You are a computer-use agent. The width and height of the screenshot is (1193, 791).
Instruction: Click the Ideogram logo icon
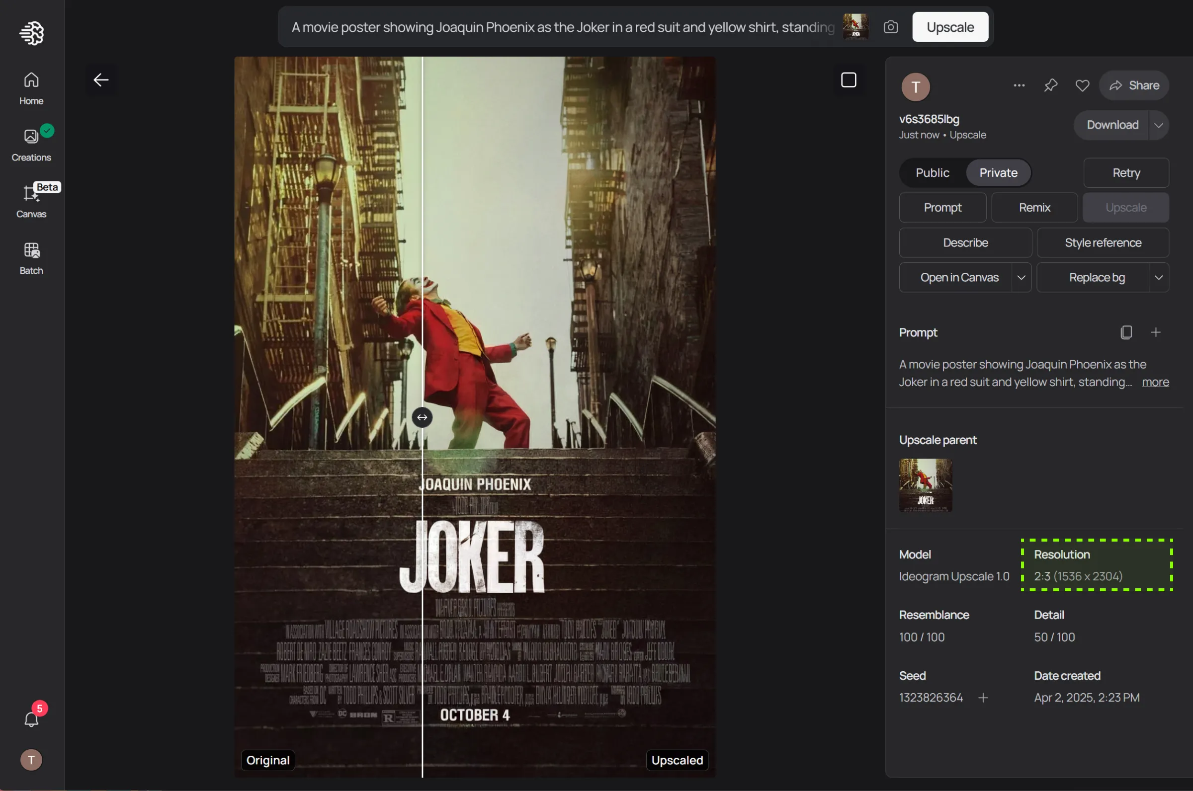click(x=31, y=33)
